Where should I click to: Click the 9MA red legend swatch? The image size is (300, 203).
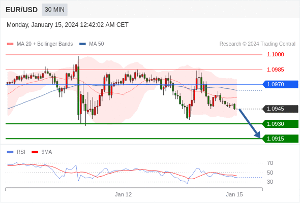(35, 152)
